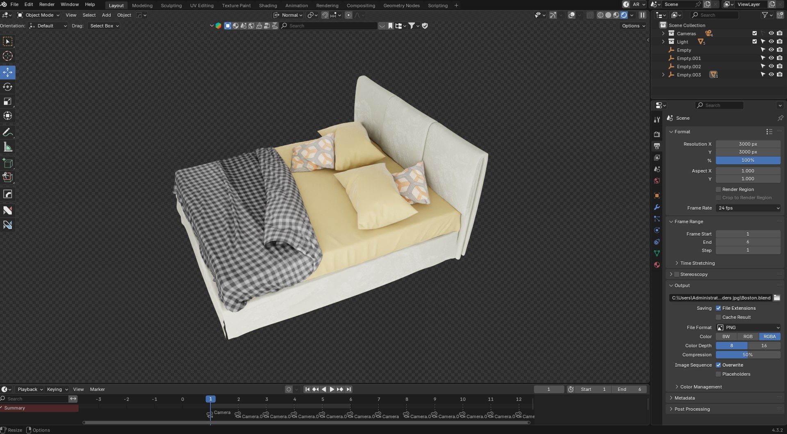Expand the Color Management subpanel
This screenshot has width=787, height=434.
tap(677, 387)
